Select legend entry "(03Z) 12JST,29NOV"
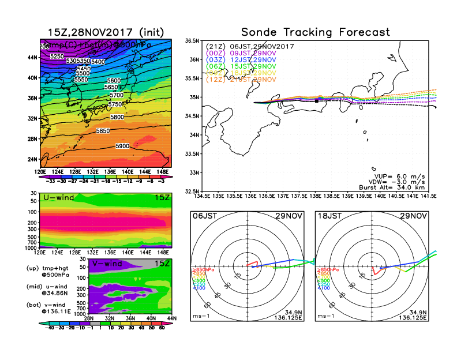This screenshot has width=457, height=353. (241, 60)
